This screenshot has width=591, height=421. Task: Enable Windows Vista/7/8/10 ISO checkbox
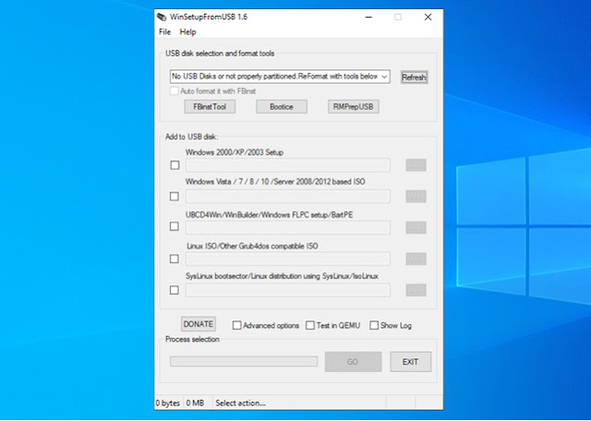coord(175,197)
